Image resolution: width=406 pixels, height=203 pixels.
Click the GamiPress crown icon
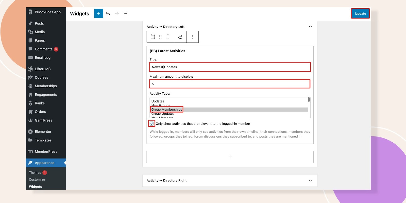pyautogui.click(x=30, y=120)
